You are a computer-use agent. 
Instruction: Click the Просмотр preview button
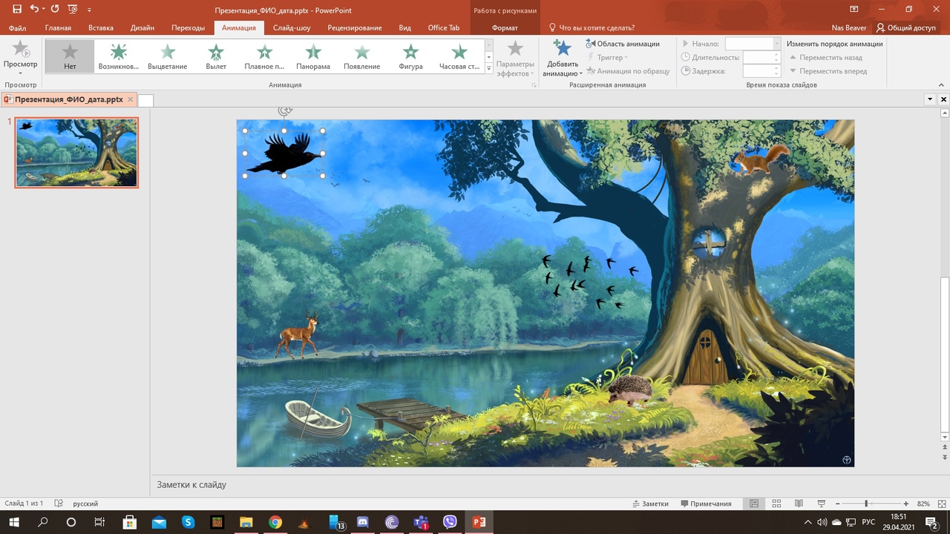pos(20,57)
